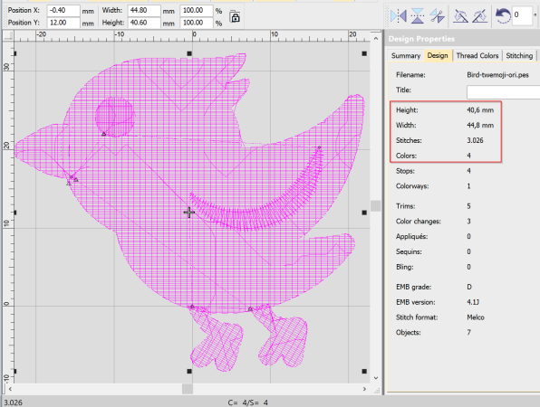Click the Title input field

point(503,91)
